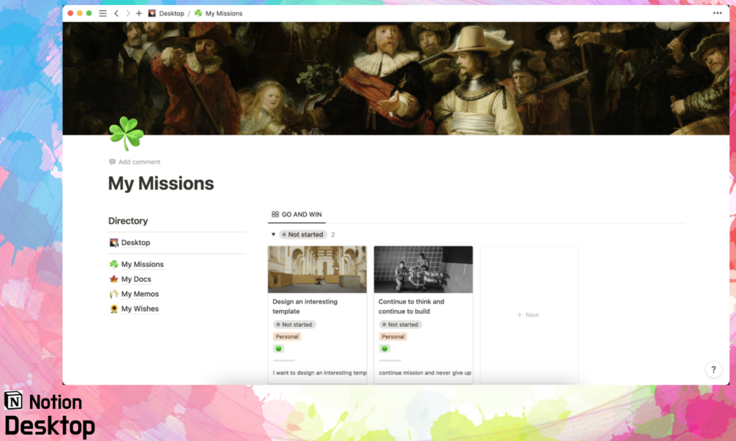Click the Night Watch cover image
Image resolution: width=736 pixels, height=441 pixels.
coord(395,78)
